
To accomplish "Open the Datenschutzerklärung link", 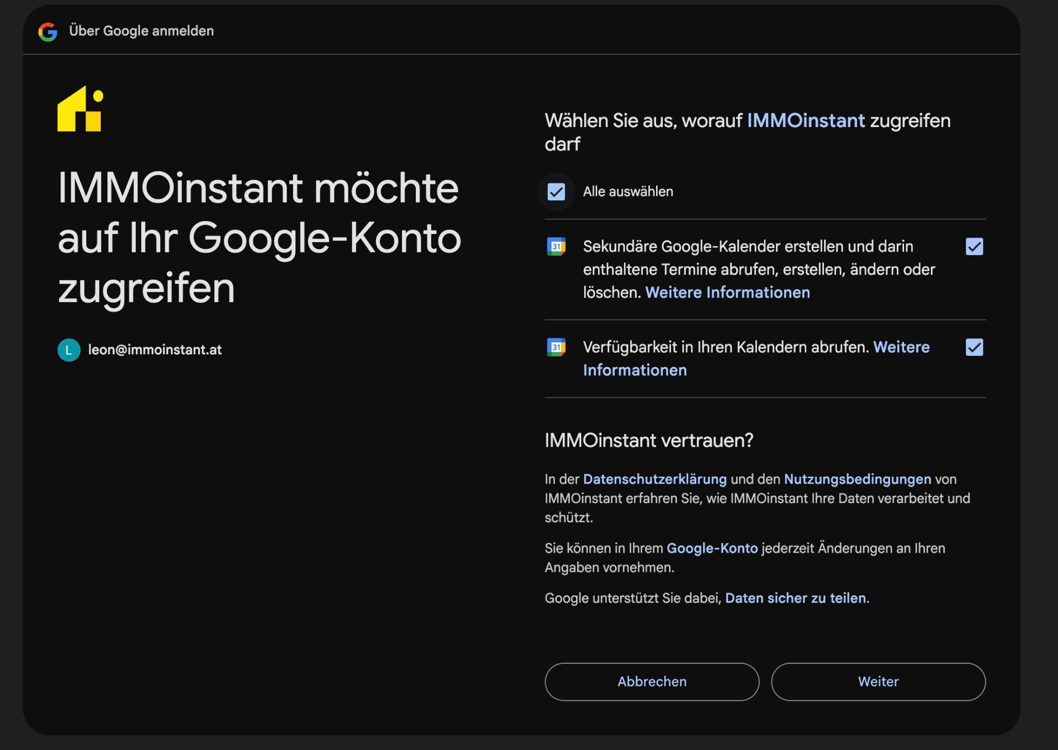I will [655, 479].
